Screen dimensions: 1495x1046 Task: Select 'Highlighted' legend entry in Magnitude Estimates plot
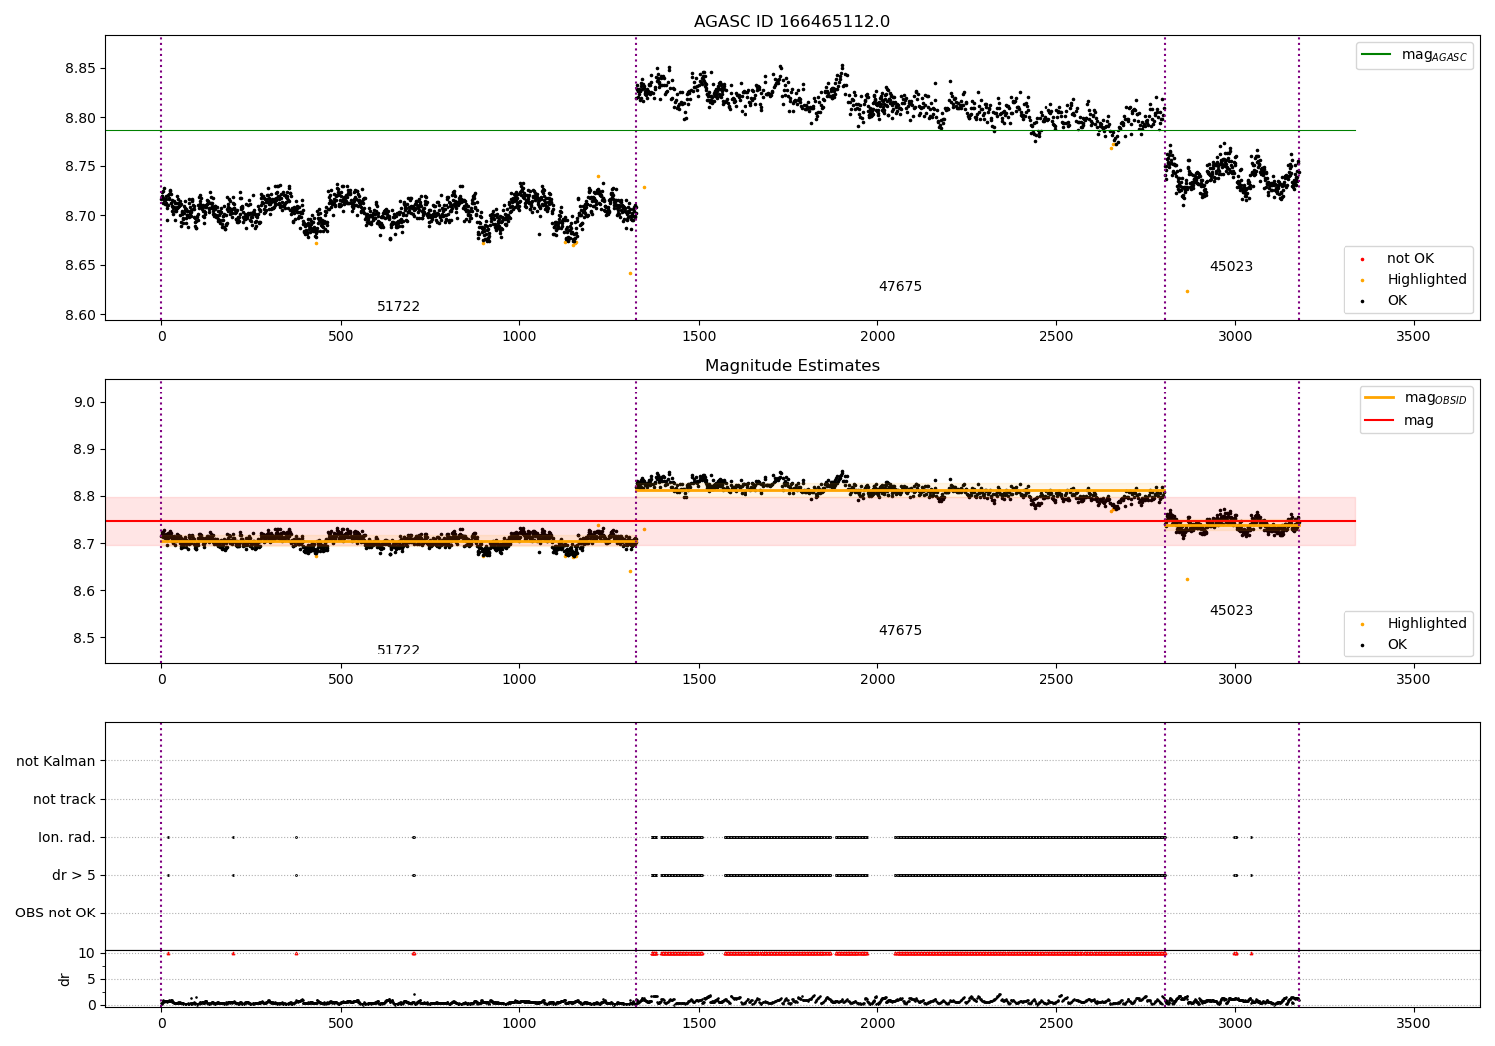click(x=1427, y=624)
